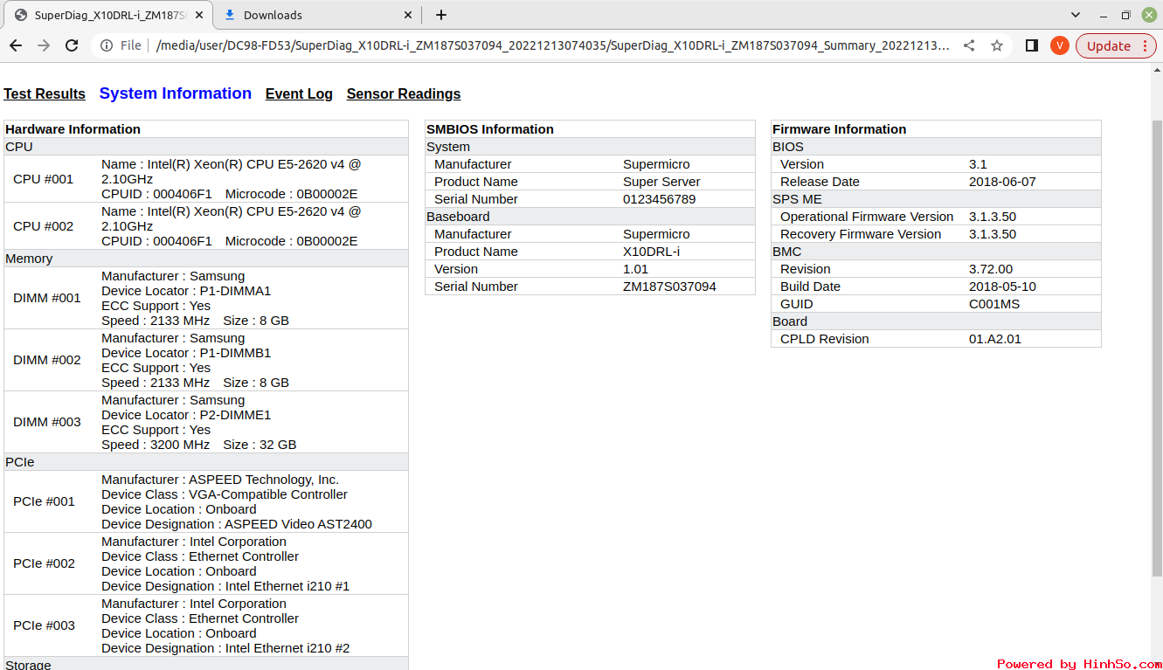Click the DIMM #001 row label
The image size is (1163, 670).
(47, 298)
